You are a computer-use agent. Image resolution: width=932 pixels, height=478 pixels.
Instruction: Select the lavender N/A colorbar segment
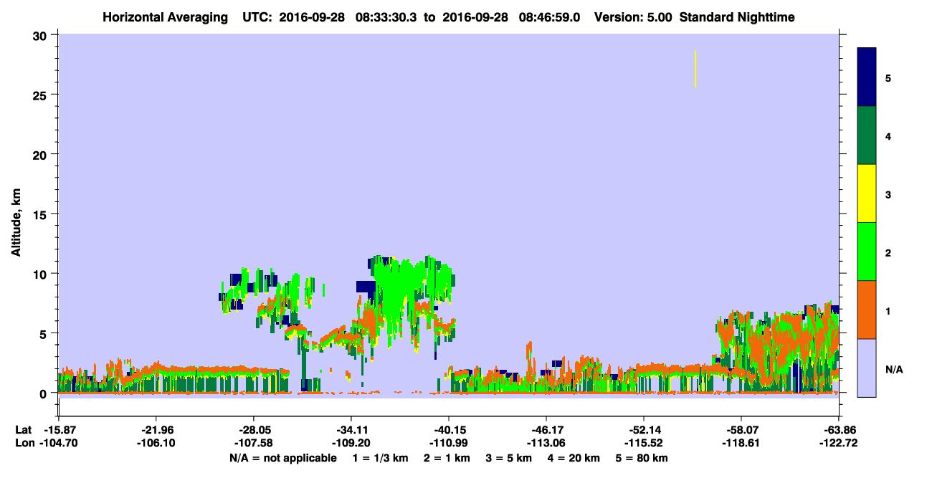tap(867, 368)
